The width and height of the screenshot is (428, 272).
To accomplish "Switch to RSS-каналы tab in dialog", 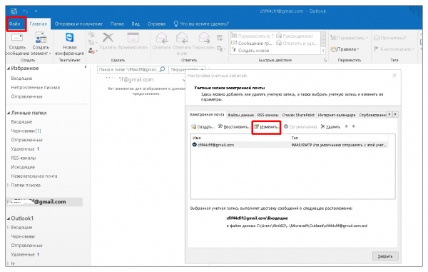I will [x=267, y=115].
